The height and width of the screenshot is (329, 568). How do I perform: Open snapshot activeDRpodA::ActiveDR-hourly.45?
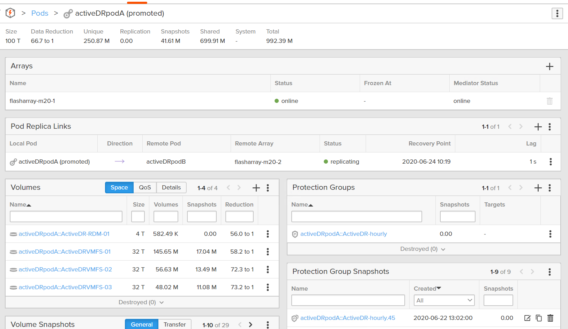click(348, 318)
